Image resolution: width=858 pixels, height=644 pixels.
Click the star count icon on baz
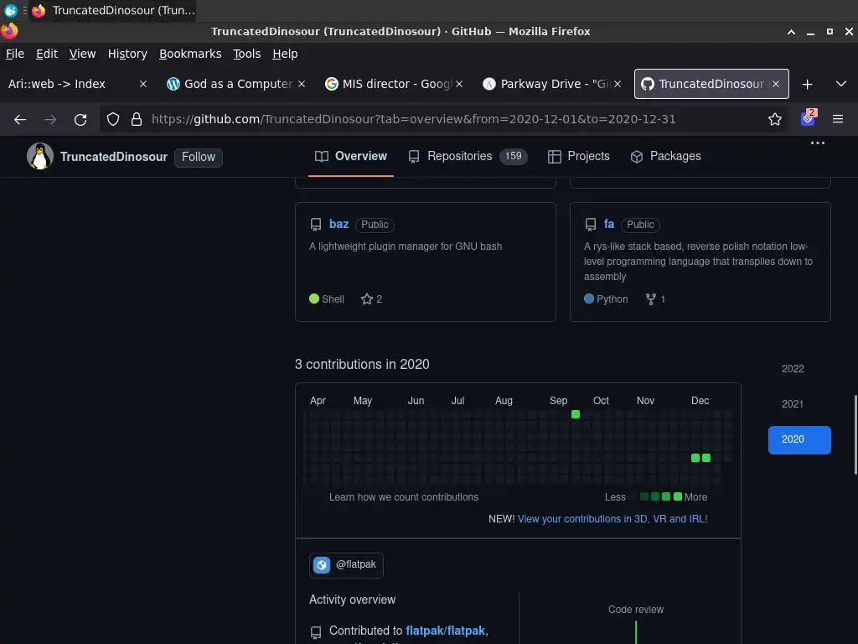click(367, 299)
